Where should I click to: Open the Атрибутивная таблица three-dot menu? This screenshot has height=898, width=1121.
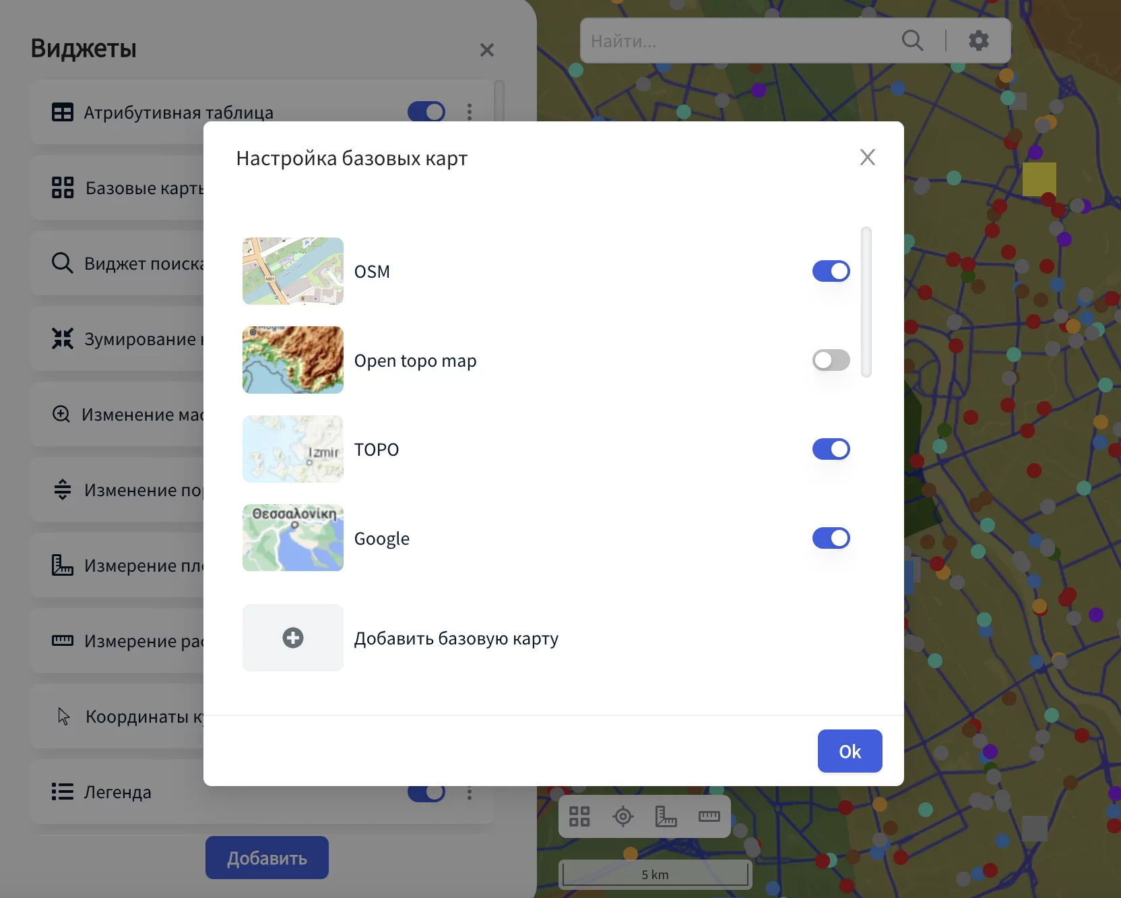tap(470, 112)
